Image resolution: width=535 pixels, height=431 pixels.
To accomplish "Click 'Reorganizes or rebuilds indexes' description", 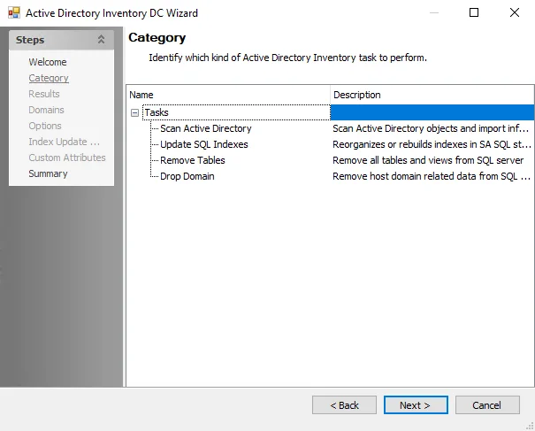I will [432, 144].
